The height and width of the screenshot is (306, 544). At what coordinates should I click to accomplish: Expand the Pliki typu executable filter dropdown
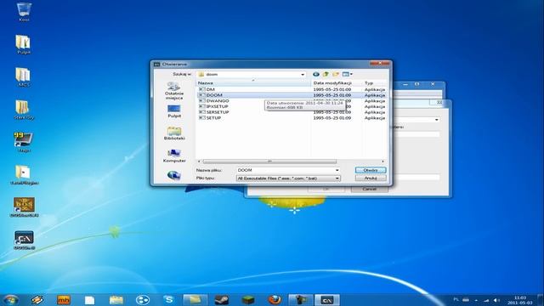pos(337,178)
